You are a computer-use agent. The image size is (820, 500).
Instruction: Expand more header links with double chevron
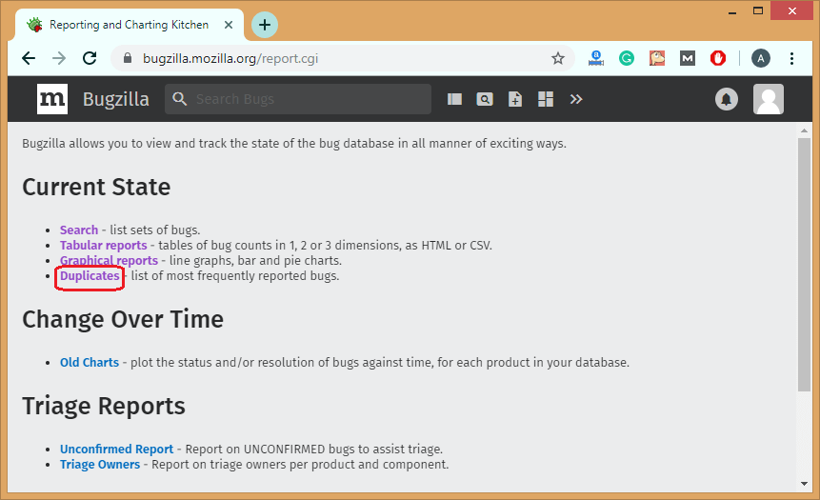[576, 99]
